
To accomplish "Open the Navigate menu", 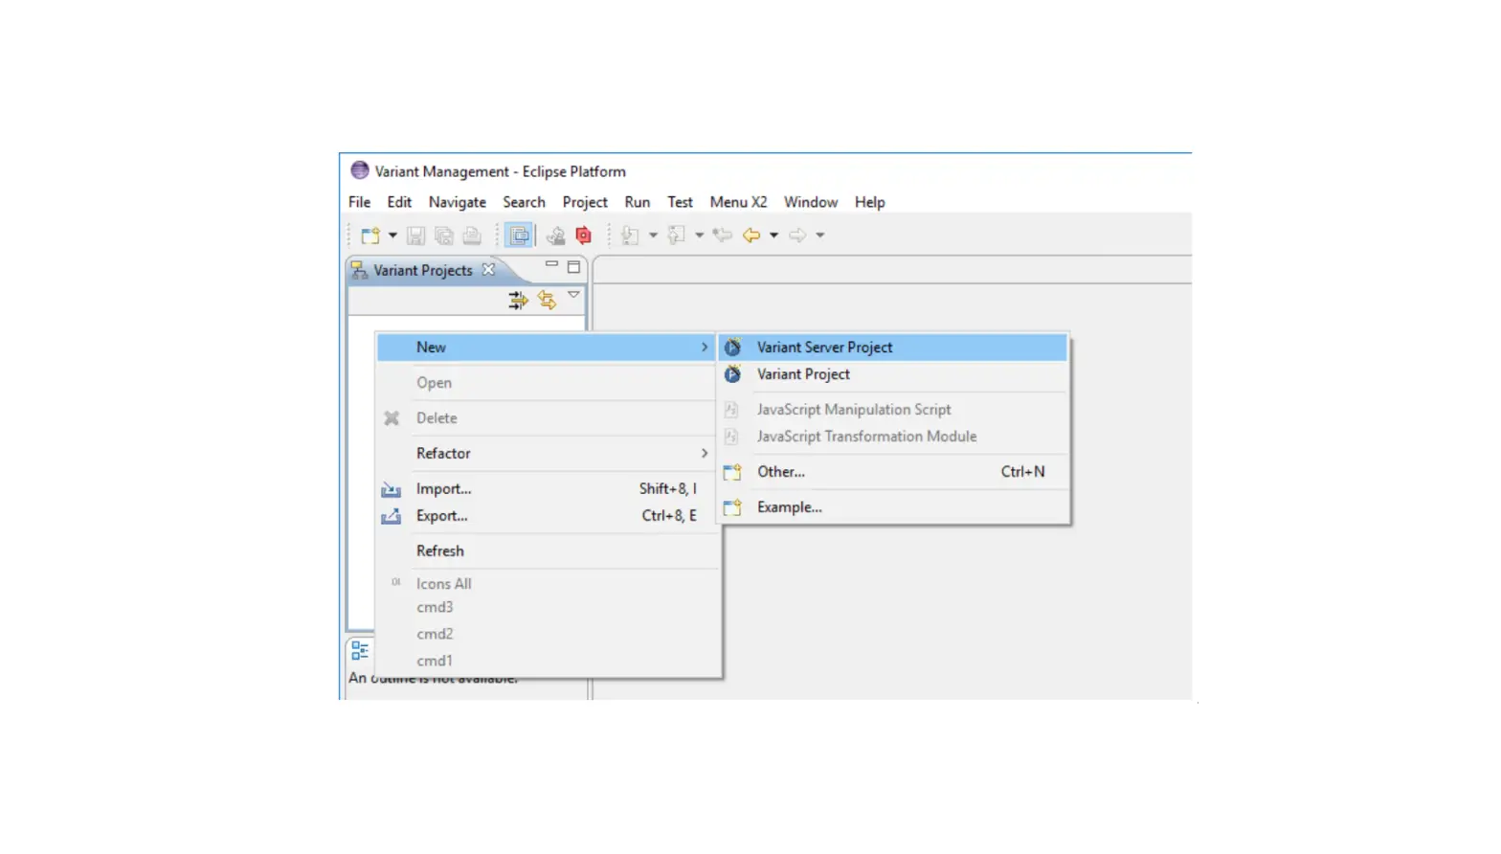I will coord(457,202).
